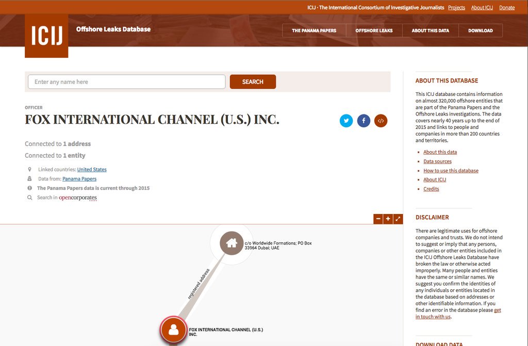Select the officer person node
528x346 pixels.
tap(173, 329)
